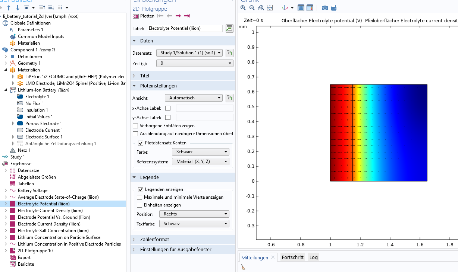Click the Label text field

point(185,28)
